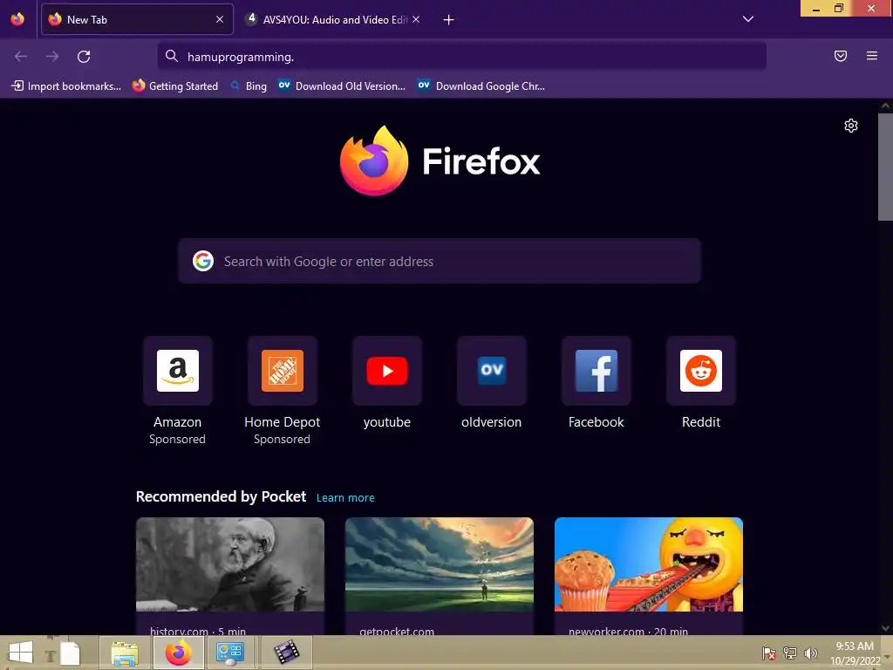Viewport: 893px width, 670px height.
Task: Open the getpocket.com story thumbnail
Action: 440,564
